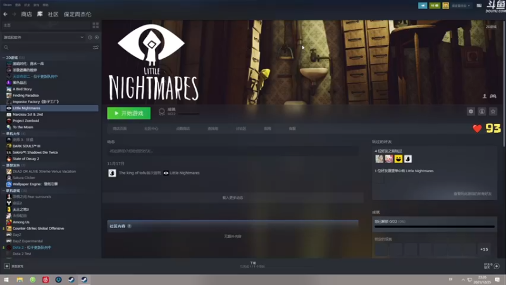Viewport: 506px width, 285px height.
Task: Open the account name dropdown in header
Action: (x=460, y=6)
